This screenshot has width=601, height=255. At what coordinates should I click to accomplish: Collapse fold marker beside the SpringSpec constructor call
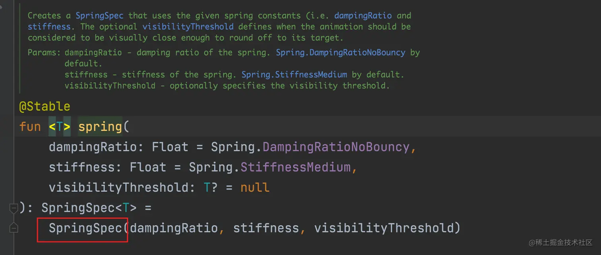tap(14, 228)
